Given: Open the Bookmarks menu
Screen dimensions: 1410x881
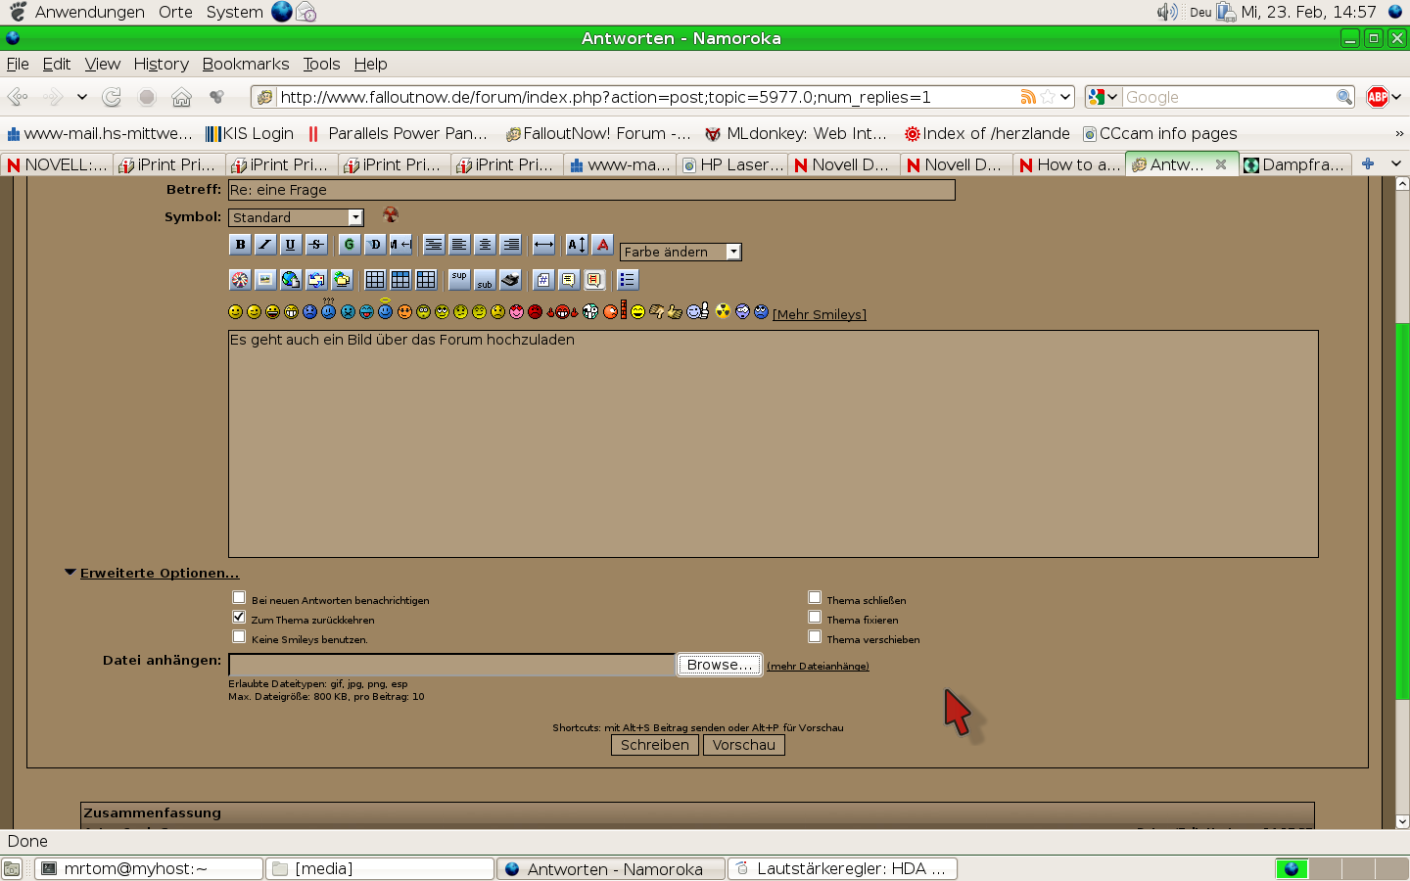Looking at the screenshot, I should click(246, 64).
